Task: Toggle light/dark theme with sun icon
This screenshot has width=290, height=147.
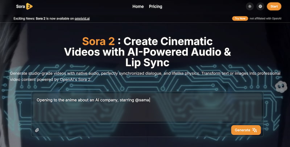Action: (249, 7)
